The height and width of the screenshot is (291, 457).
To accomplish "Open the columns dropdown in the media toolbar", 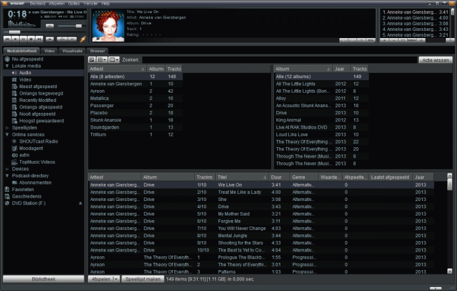I will tap(114, 60).
